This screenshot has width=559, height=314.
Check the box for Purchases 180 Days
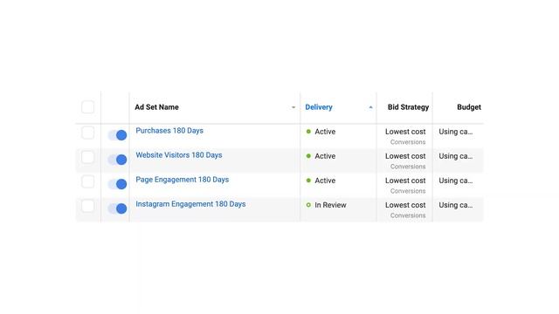pos(87,133)
